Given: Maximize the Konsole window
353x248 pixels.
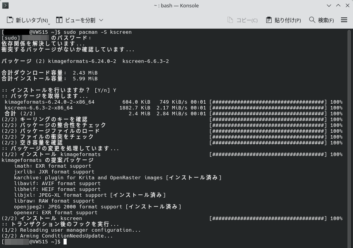Looking at the screenshot, I should tap(338, 6).
